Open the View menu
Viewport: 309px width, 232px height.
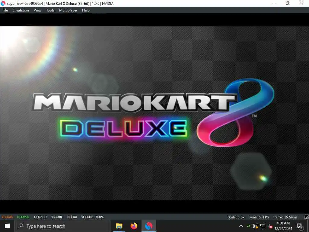[x=37, y=10]
